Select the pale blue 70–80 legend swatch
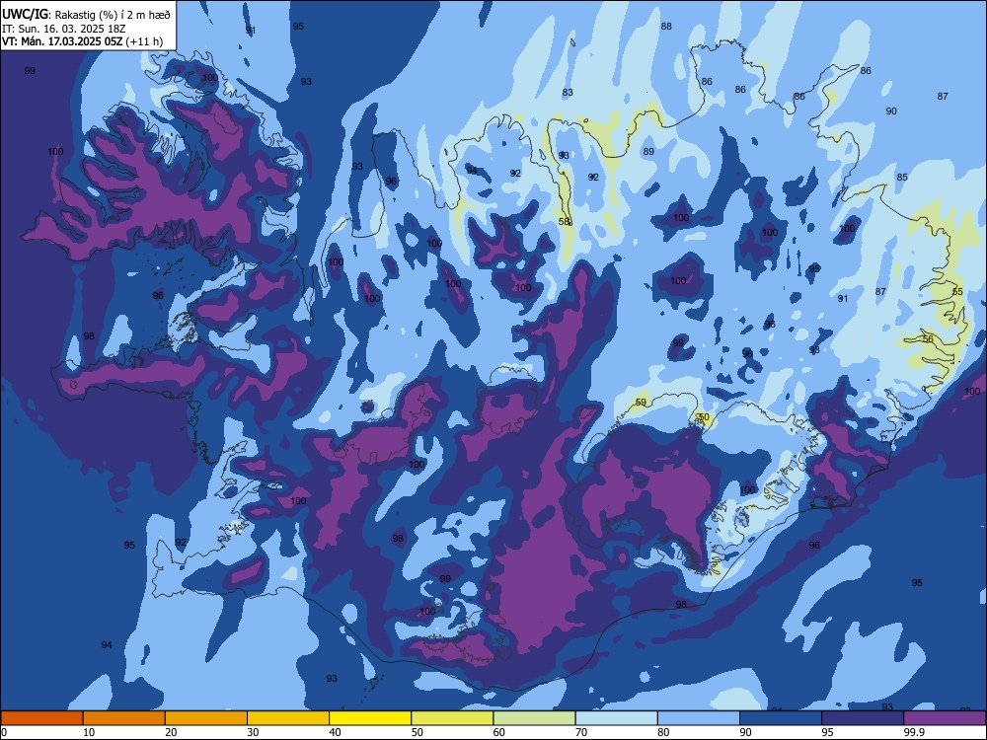 [x=616, y=718]
